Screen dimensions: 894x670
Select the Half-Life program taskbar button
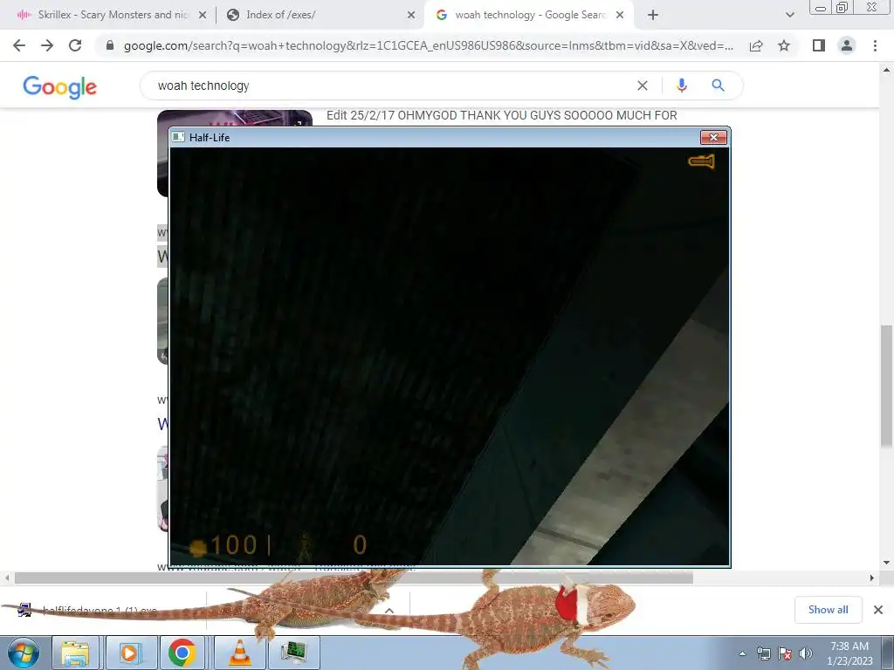point(293,653)
